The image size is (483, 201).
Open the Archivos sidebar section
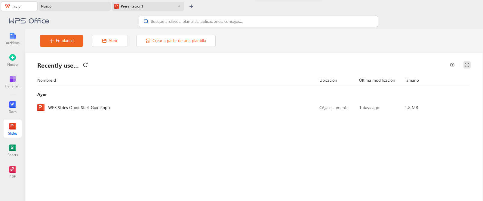click(x=13, y=39)
